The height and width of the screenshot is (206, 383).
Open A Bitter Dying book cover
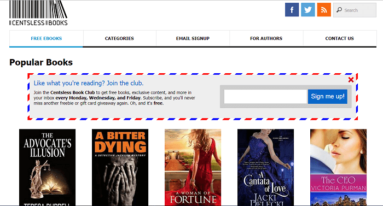tap(120, 167)
